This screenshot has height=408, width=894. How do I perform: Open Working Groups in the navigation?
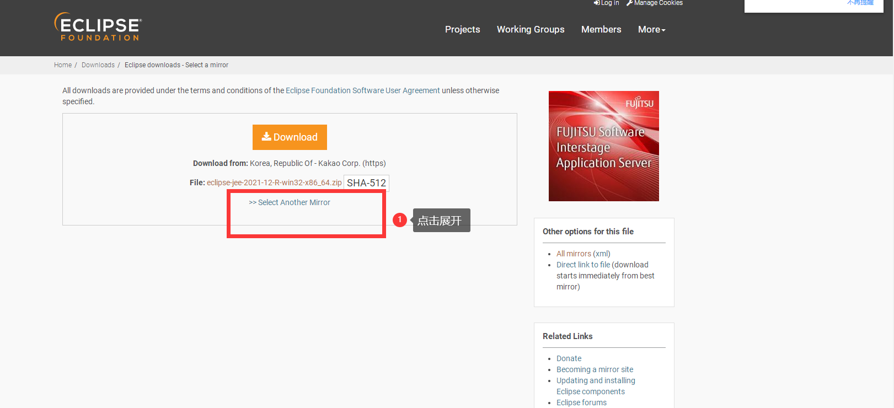pyautogui.click(x=531, y=29)
